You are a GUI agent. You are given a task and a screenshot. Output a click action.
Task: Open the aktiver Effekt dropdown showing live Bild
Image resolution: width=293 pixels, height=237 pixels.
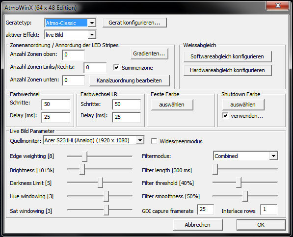pyautogui.click(x=71, y=35)
